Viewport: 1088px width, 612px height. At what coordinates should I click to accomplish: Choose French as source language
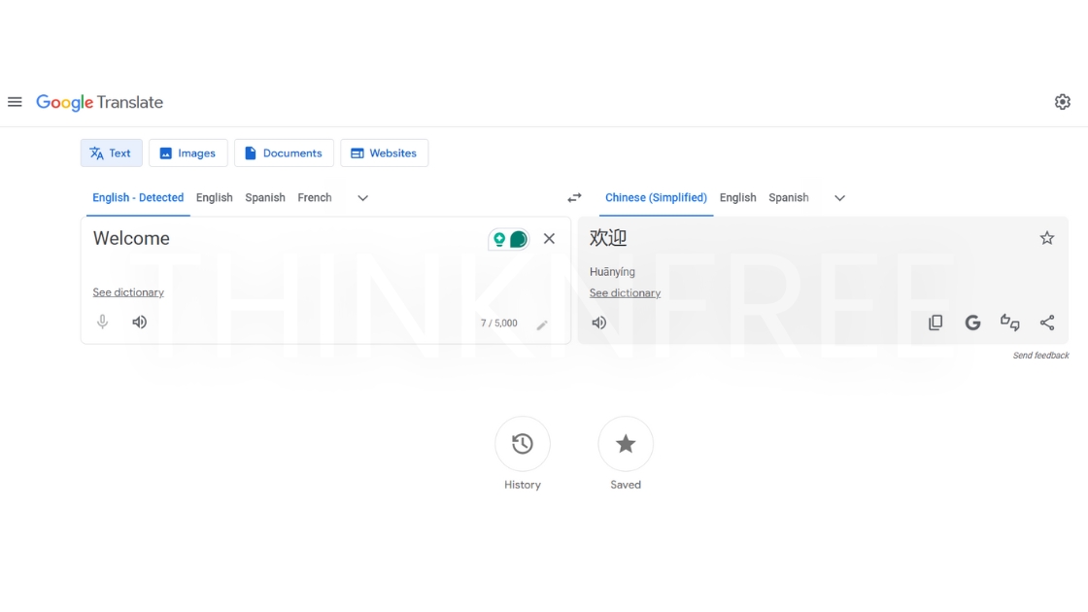(315, 198)
